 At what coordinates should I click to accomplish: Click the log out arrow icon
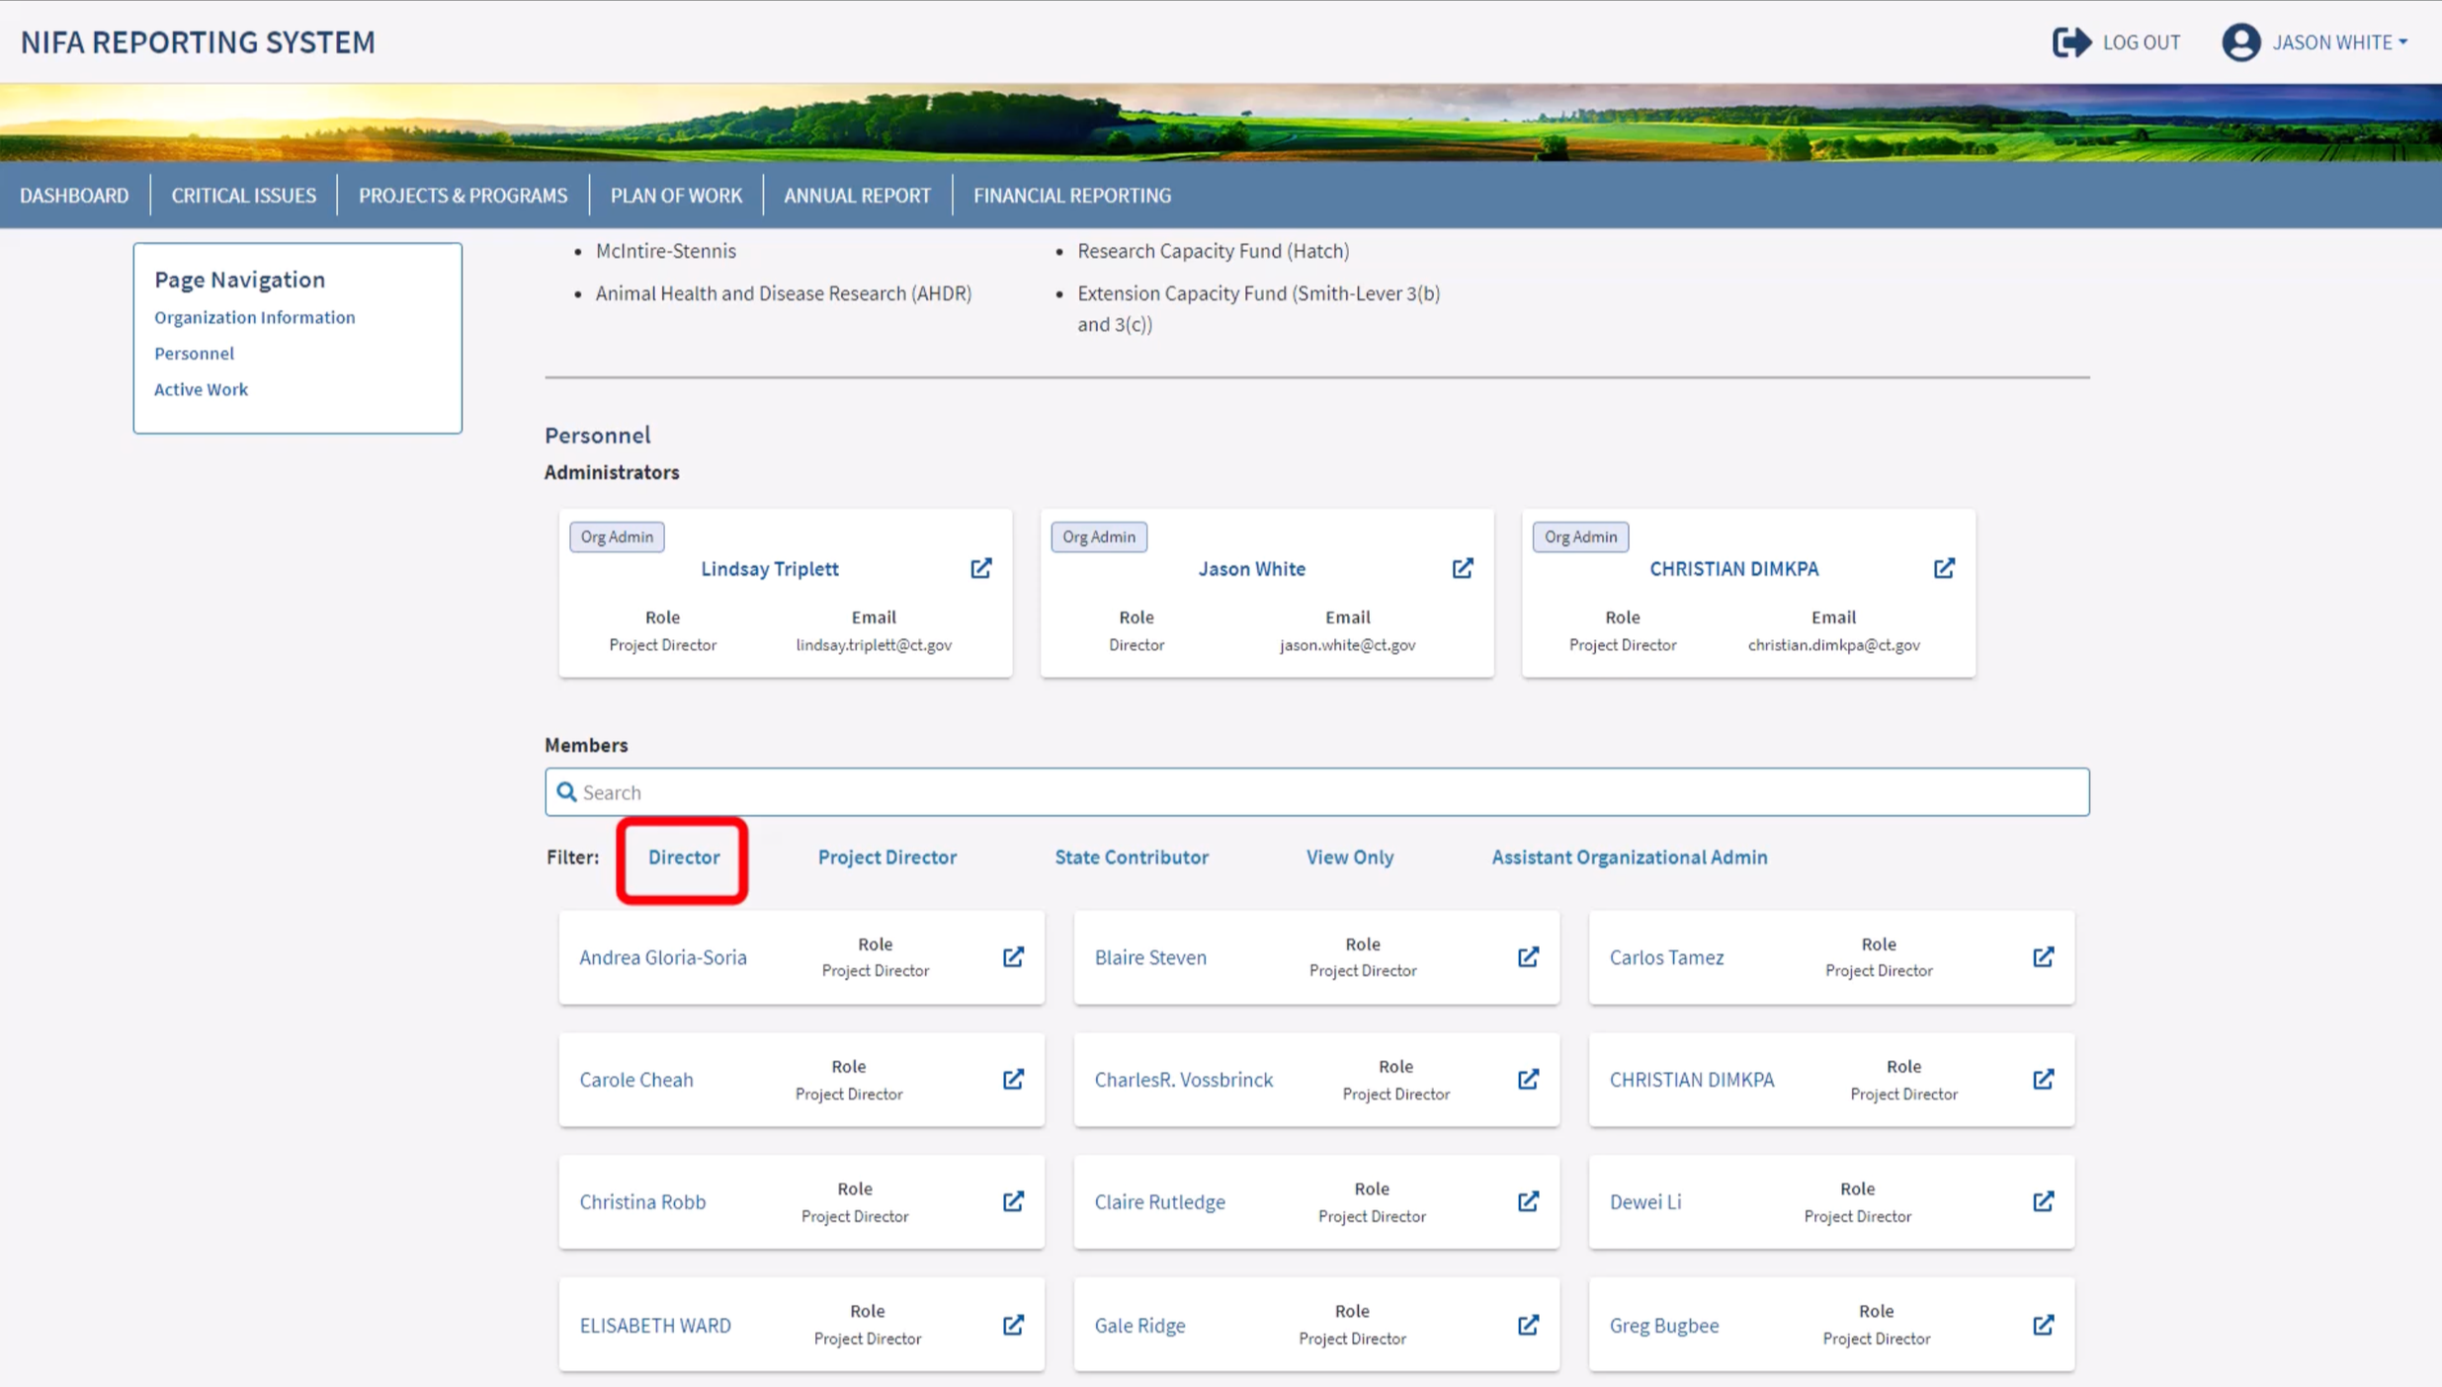pos(2070,42)
